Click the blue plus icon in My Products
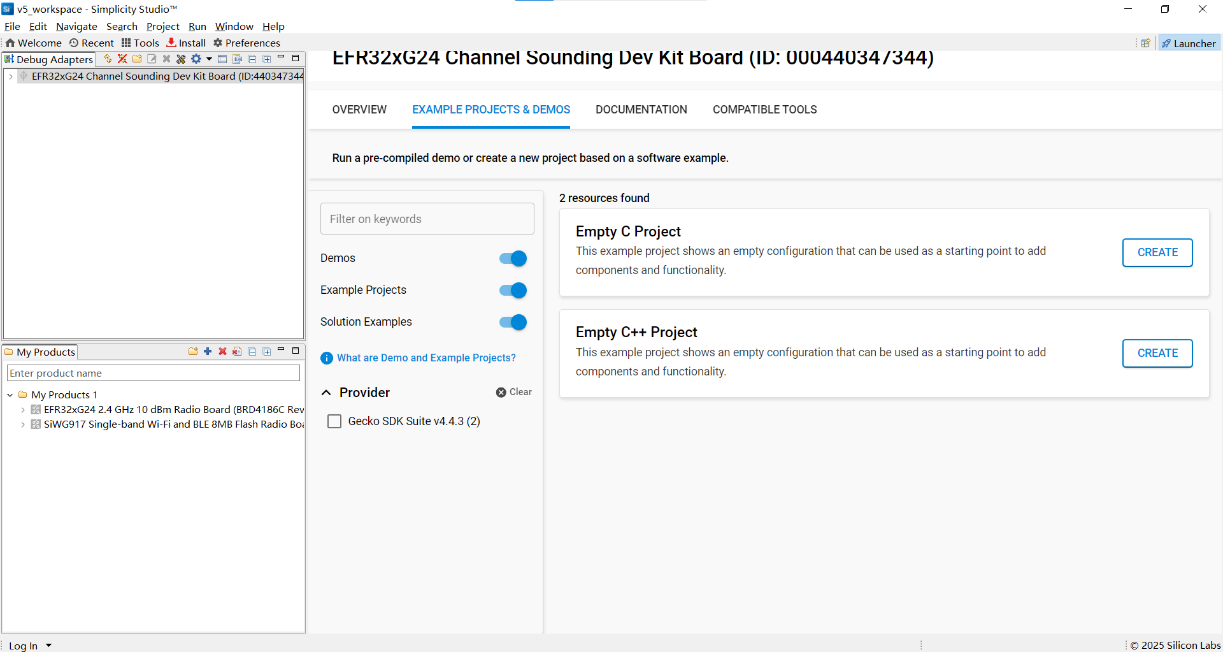The height and width of the screenshot is (652, 1223). [208, 351]
